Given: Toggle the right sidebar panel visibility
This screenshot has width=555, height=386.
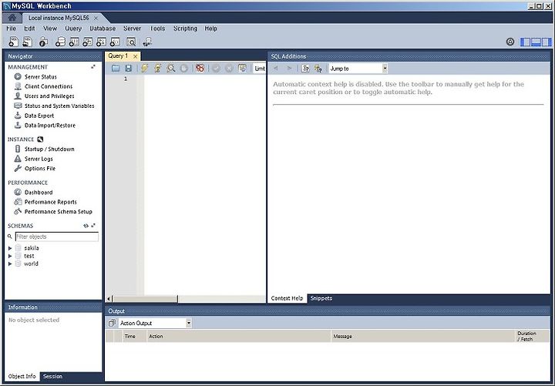Looking at the screenshot, I should click(x=547, y=42).
